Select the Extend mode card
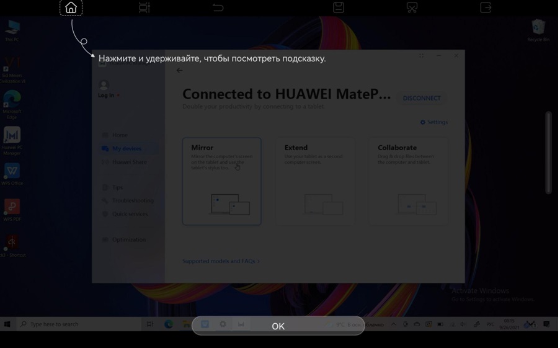560x348 pixels. (315, 181)
